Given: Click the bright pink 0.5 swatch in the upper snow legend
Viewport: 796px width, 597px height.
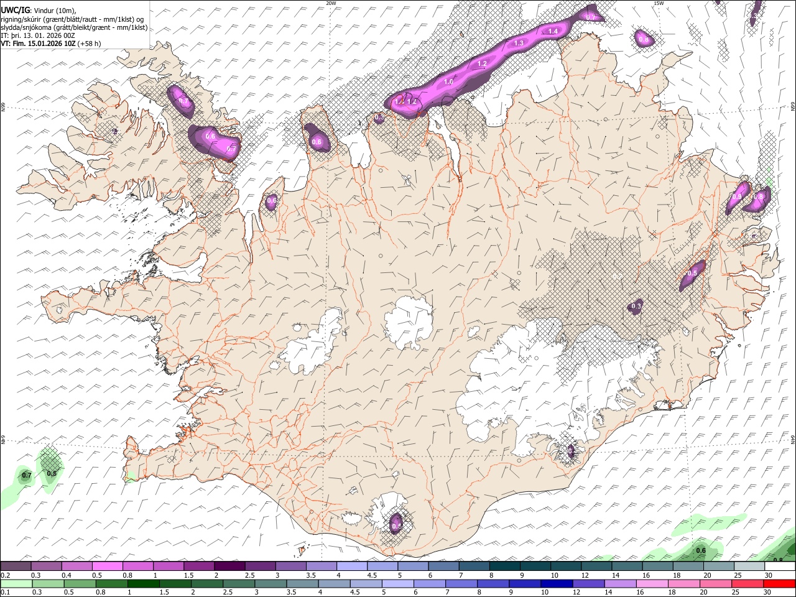Looking at the screenshot, I should [x=107, y=566].
